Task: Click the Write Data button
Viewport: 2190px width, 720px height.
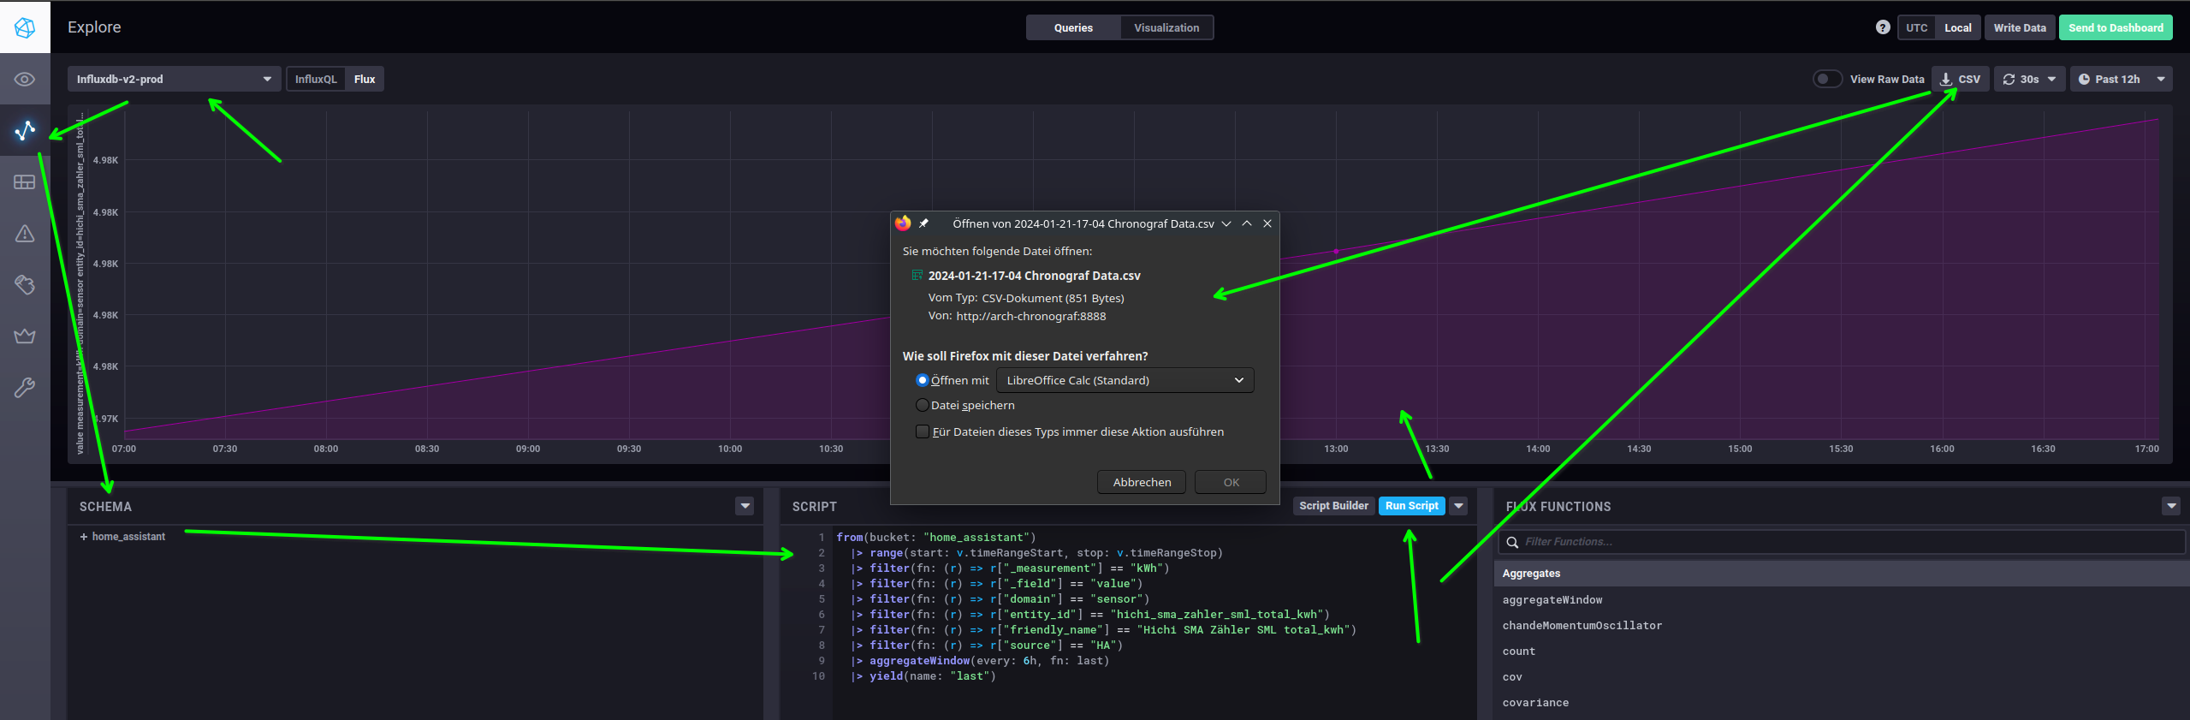Action: click(2019, 27)
